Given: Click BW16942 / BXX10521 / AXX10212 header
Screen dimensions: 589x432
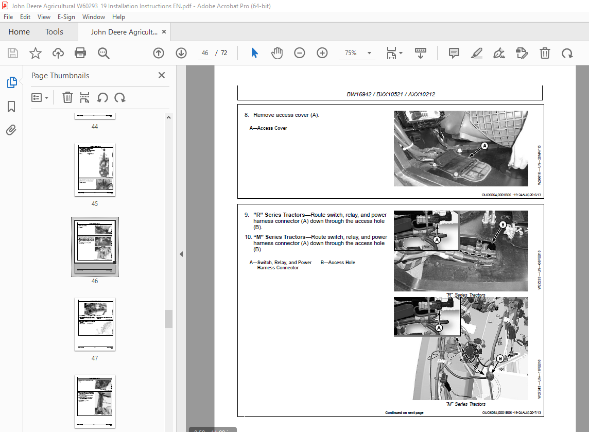Looking at the screenshot, I should pyautogui.click(x=391, y=94).
